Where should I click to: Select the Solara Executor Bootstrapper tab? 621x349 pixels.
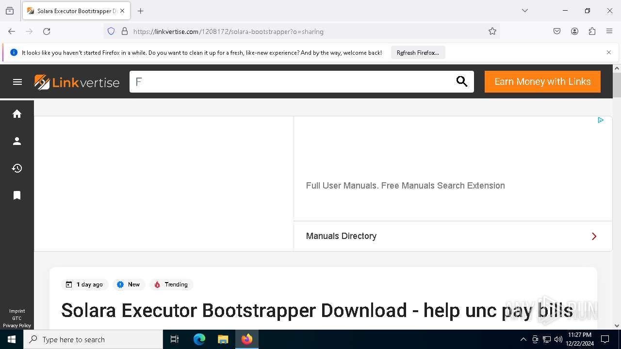[x=77, y=11]
